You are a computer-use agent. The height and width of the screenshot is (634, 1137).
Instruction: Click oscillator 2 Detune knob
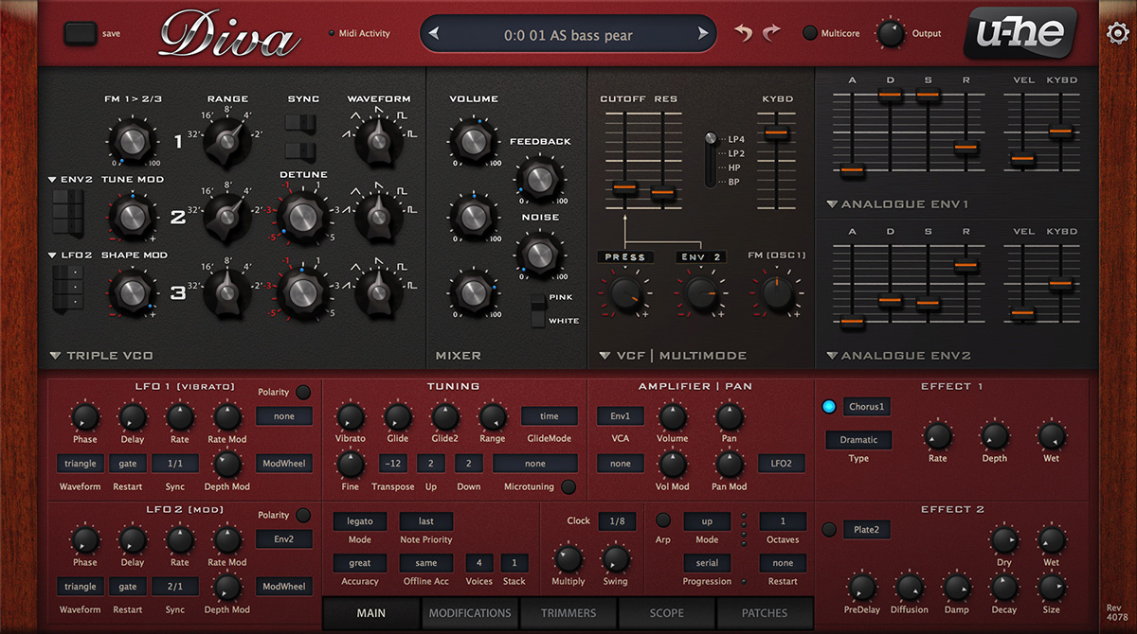(303, 217)
